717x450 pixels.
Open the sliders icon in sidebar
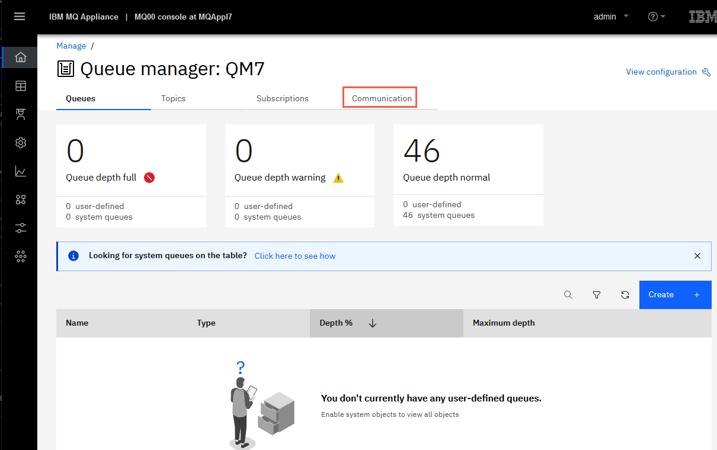click(x=21, y=228)
